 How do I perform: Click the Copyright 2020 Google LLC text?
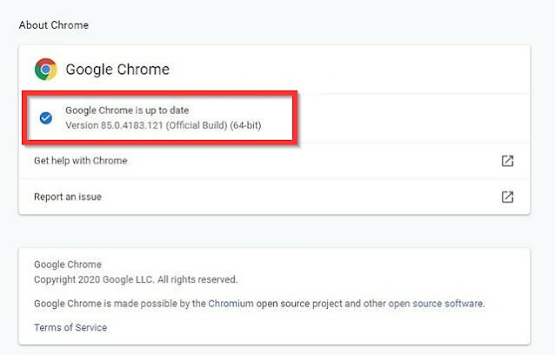[96, 279]
